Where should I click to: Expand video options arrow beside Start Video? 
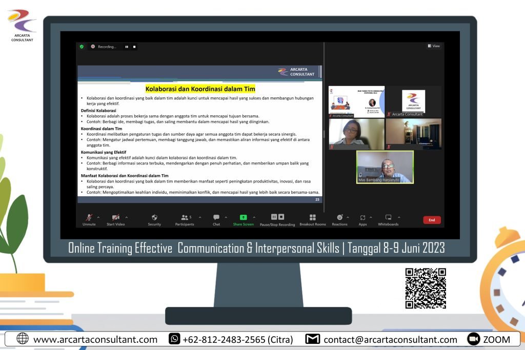tap(127, 217)
